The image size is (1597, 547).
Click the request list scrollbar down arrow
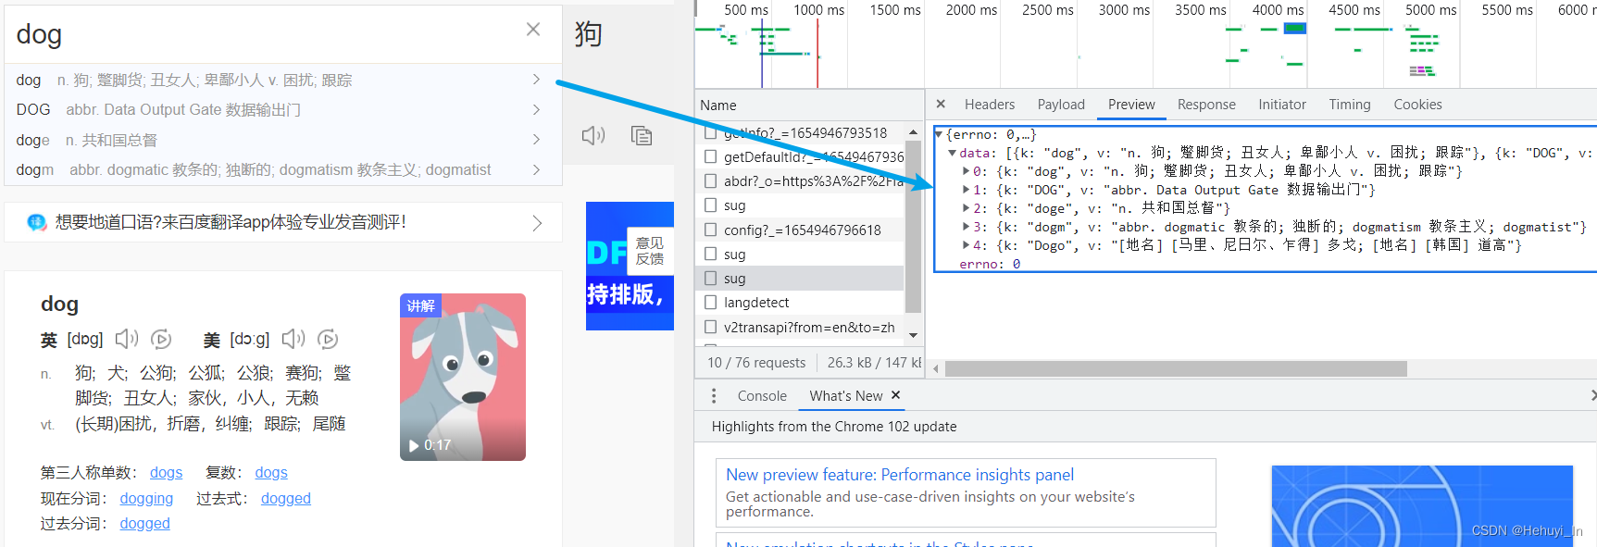pos(913,335)
